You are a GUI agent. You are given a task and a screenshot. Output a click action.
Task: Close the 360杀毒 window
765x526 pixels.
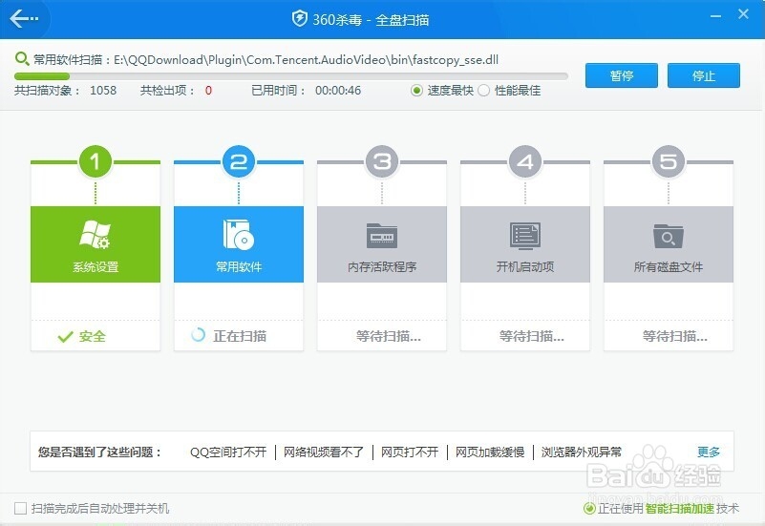tap(743, 14)
